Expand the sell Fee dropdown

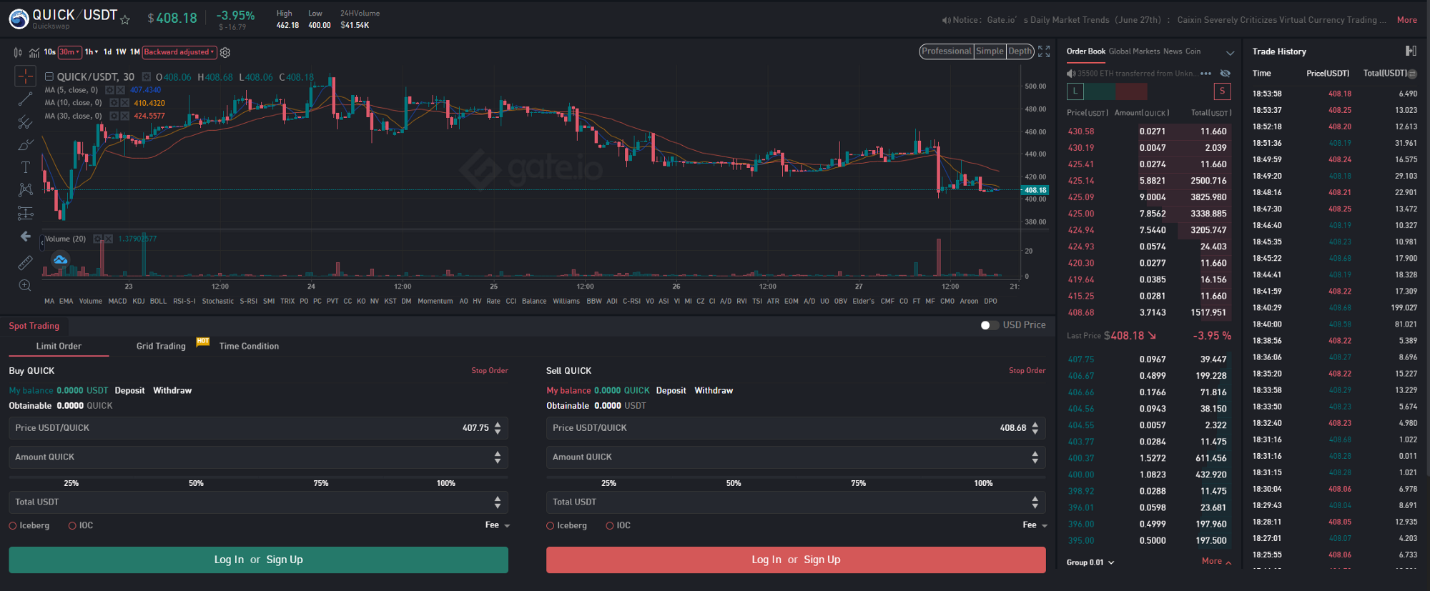1035,525
